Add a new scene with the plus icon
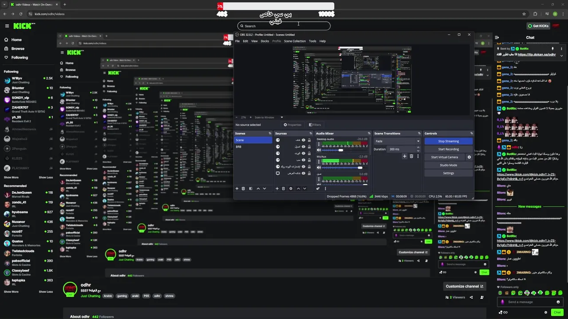Image resolution: width=568 pixels, height=319 pixels. click(237, 188)
